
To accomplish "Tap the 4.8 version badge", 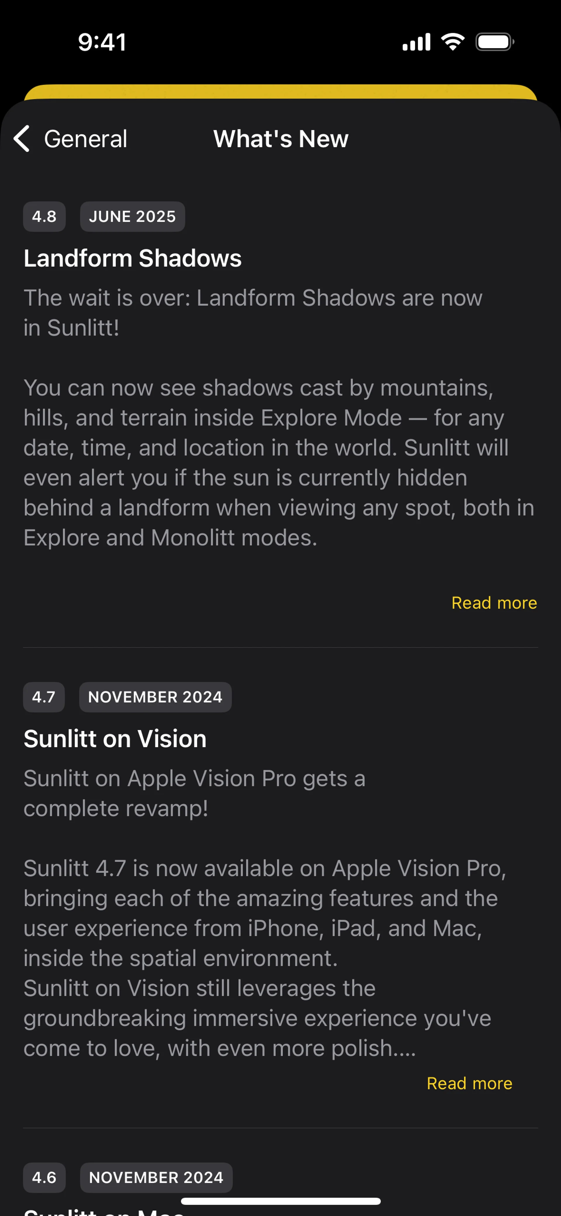I will [44, 217].
